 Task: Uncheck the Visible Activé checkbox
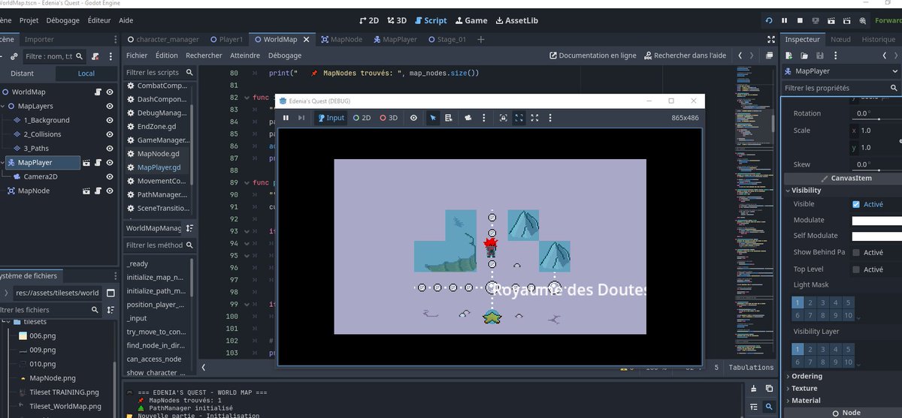point(856,204)
